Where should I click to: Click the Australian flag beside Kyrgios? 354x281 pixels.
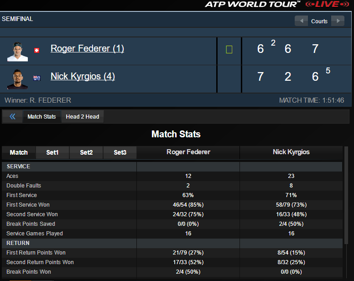point(37,78)
